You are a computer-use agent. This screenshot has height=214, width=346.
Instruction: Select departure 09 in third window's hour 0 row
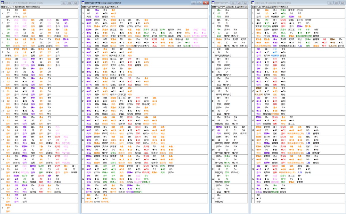point(219,198)
